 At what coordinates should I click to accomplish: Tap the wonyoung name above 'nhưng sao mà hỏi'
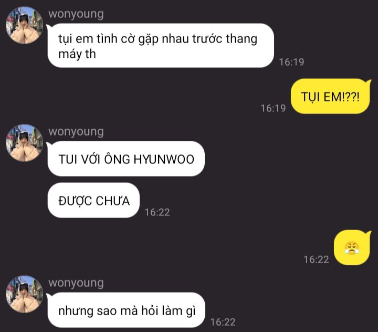click(76, 283)
